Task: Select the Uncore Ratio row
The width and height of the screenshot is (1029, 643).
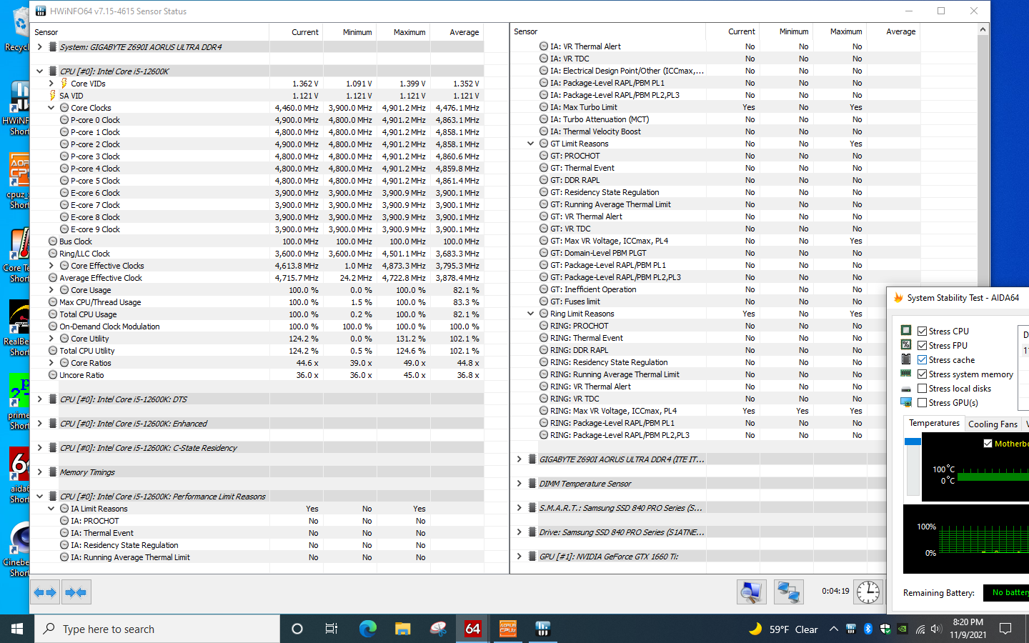Action: click(257, 375)
